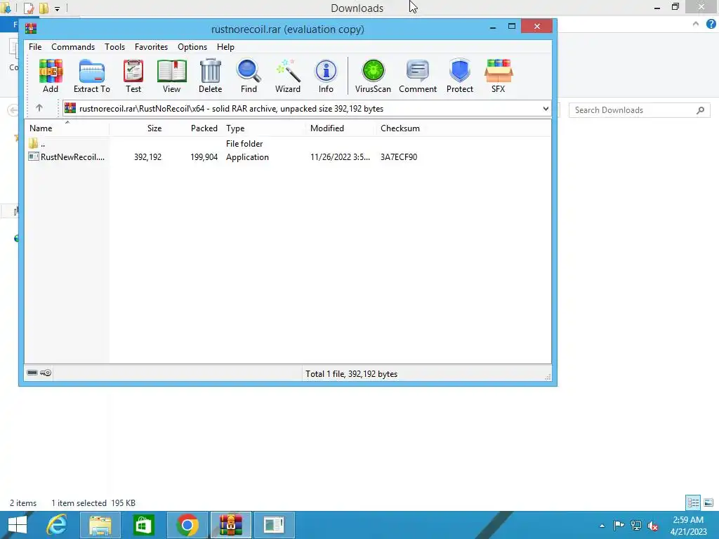Click the Search Downloads box
Screen dimensions: 719x539
point(639,110)
